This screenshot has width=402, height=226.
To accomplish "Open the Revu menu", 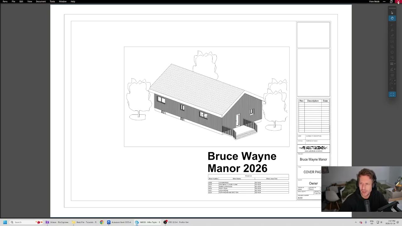I will coord(5,2).
